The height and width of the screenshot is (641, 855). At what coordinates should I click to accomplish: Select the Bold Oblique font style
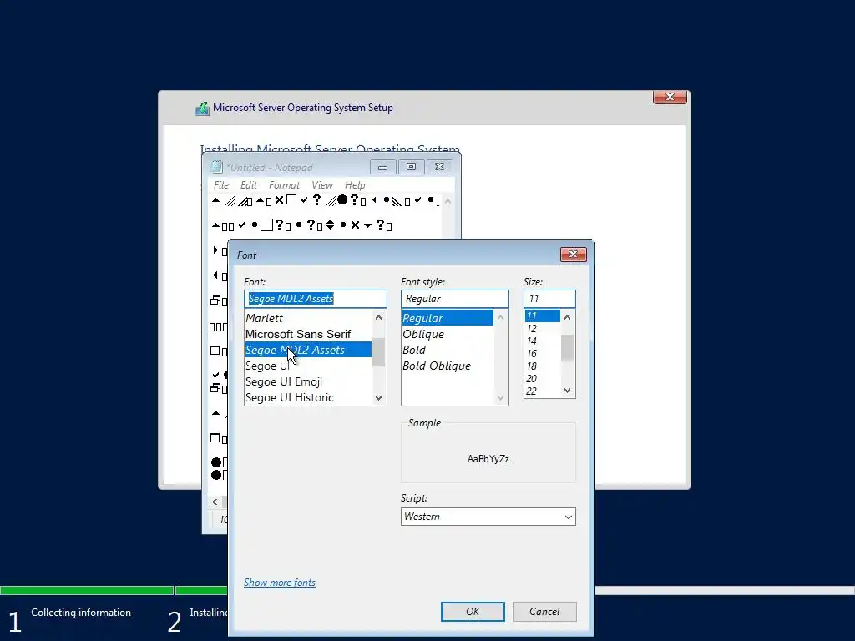tap(448, 366)
